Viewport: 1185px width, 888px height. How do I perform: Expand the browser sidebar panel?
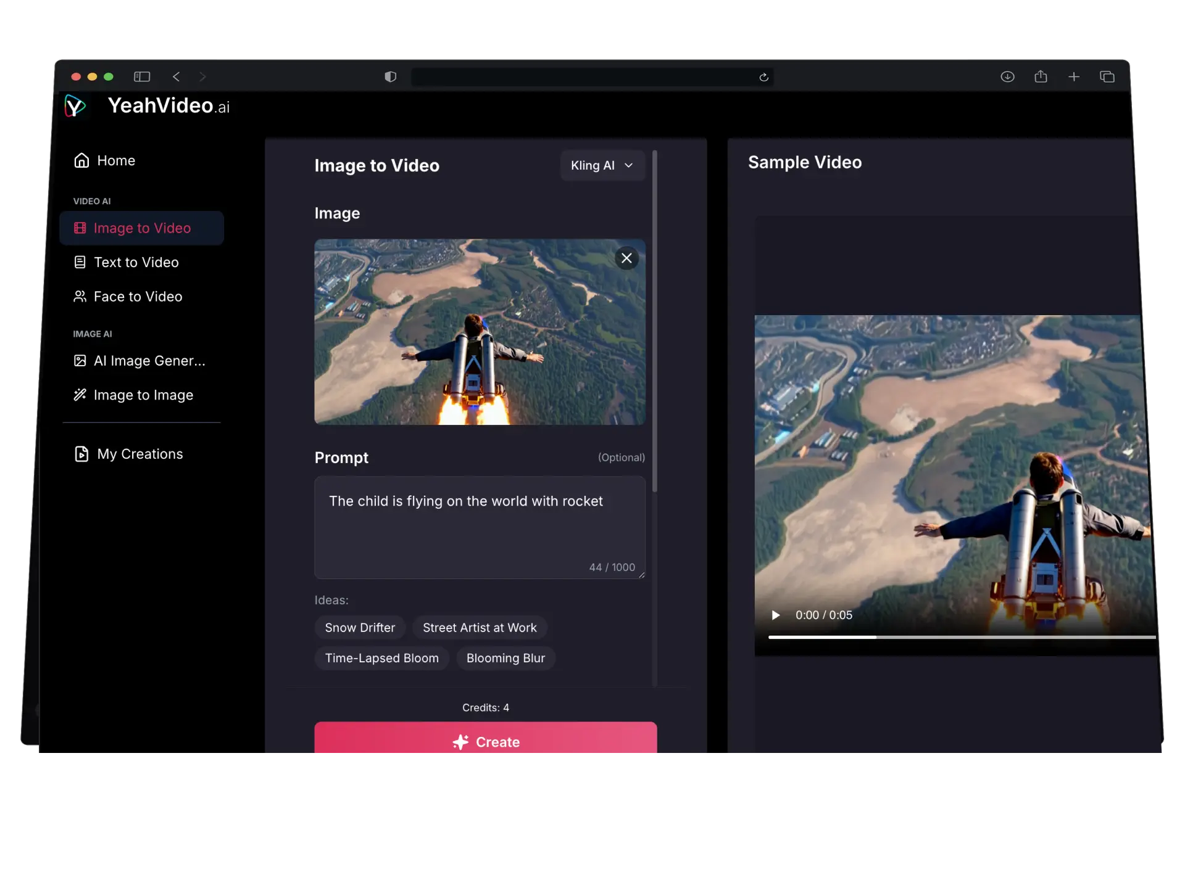point(141,76)
